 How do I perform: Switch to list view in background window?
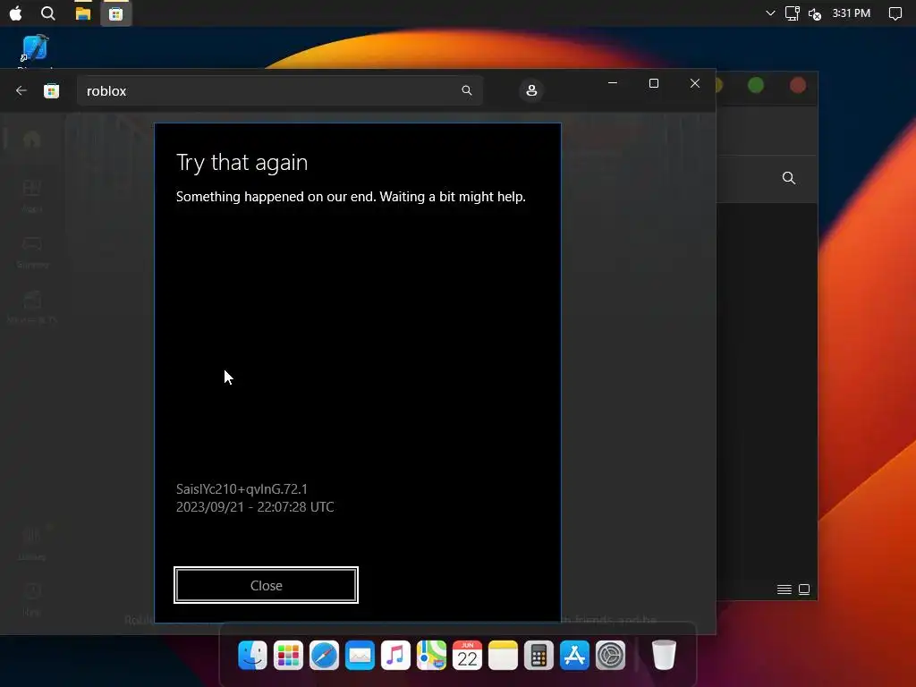tap(785, 589)
